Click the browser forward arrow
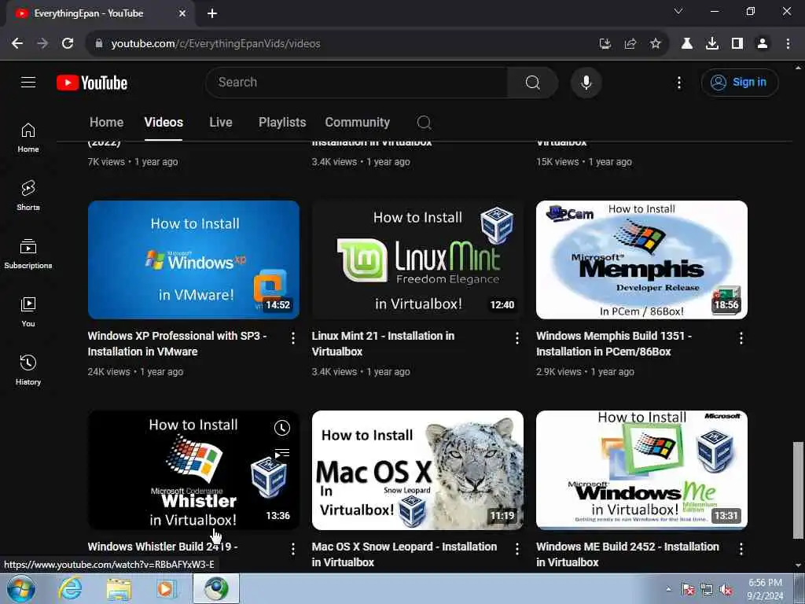This screenshot has height=604, width=805. [x=42, y=44]
